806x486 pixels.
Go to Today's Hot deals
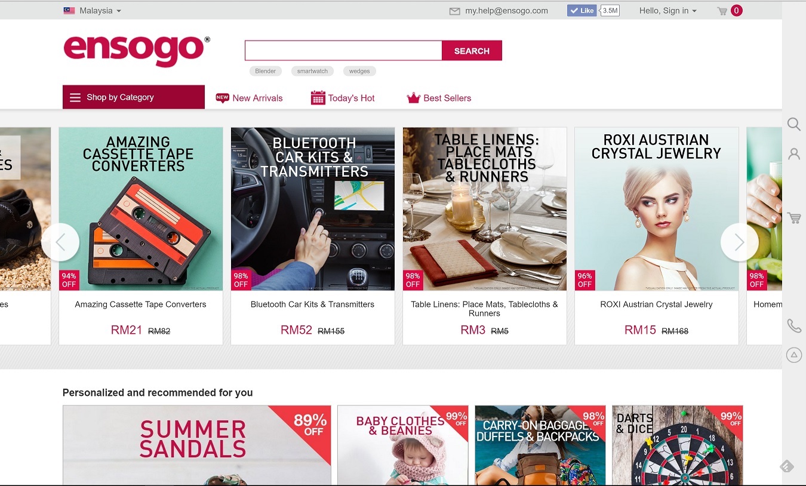click(343, 98)
